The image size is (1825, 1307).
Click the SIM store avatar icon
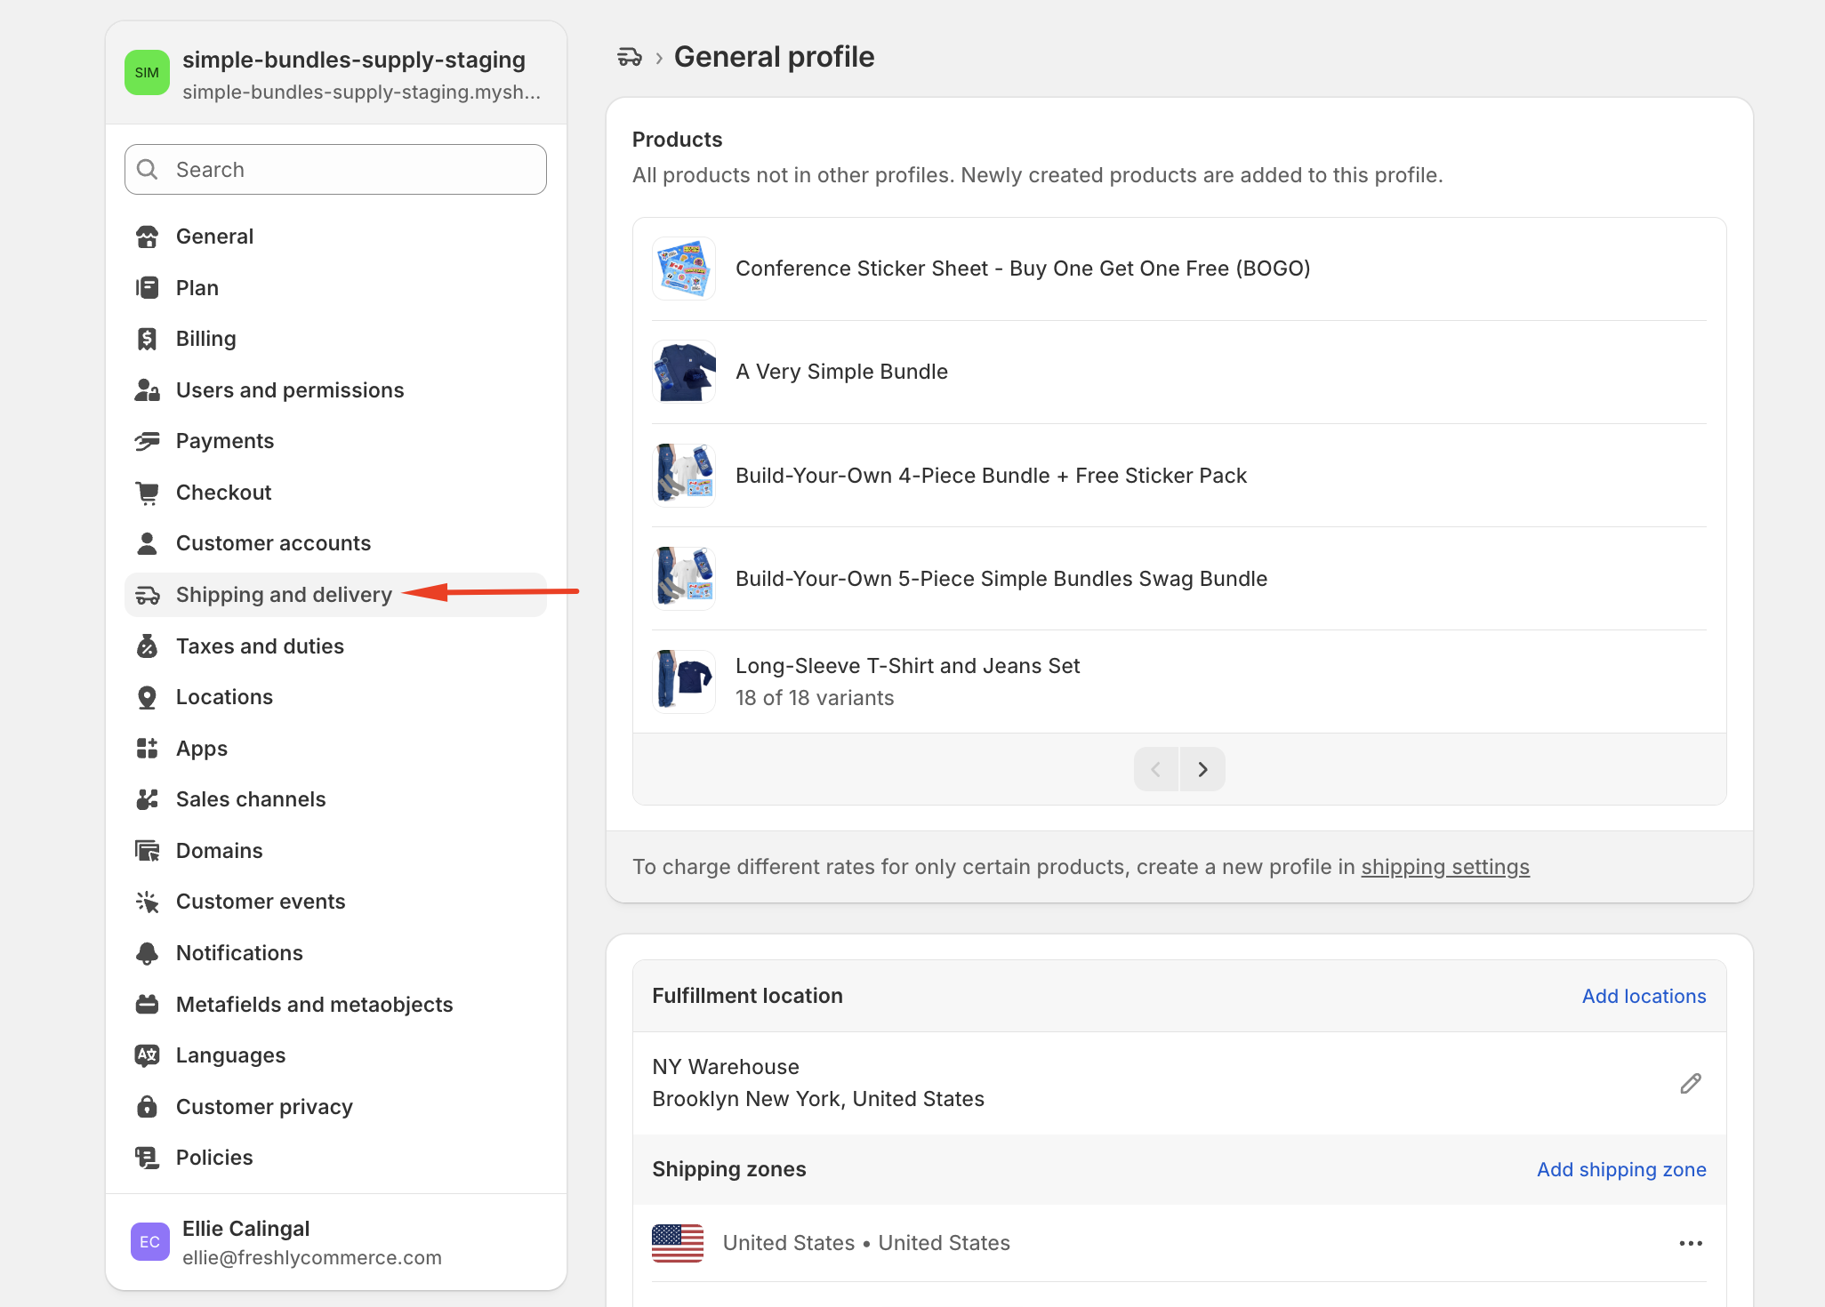coord(147,73)
